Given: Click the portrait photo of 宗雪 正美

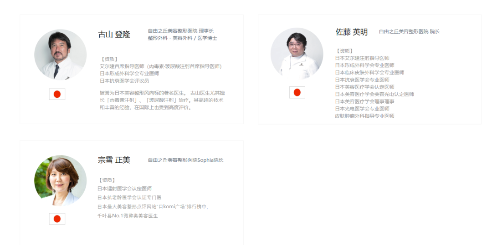Looking at the screenshot, I should pyautogui.click(x=61, y=181).
